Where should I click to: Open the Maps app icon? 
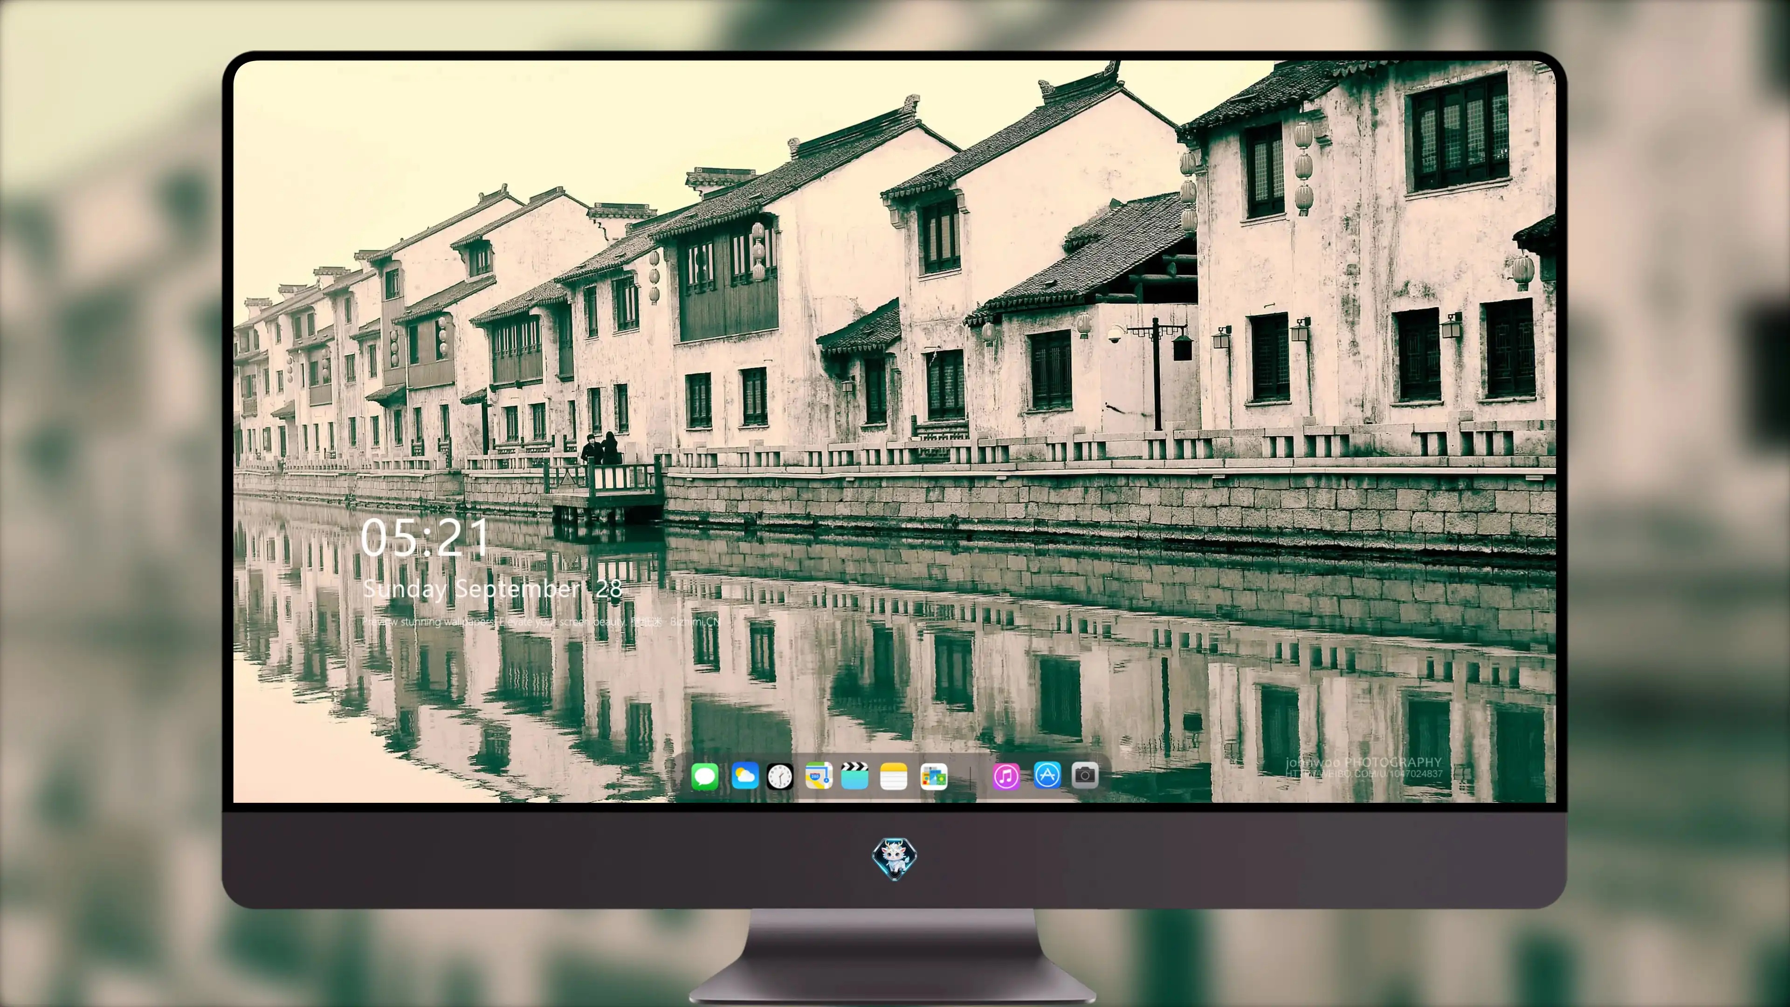[819, 776]
